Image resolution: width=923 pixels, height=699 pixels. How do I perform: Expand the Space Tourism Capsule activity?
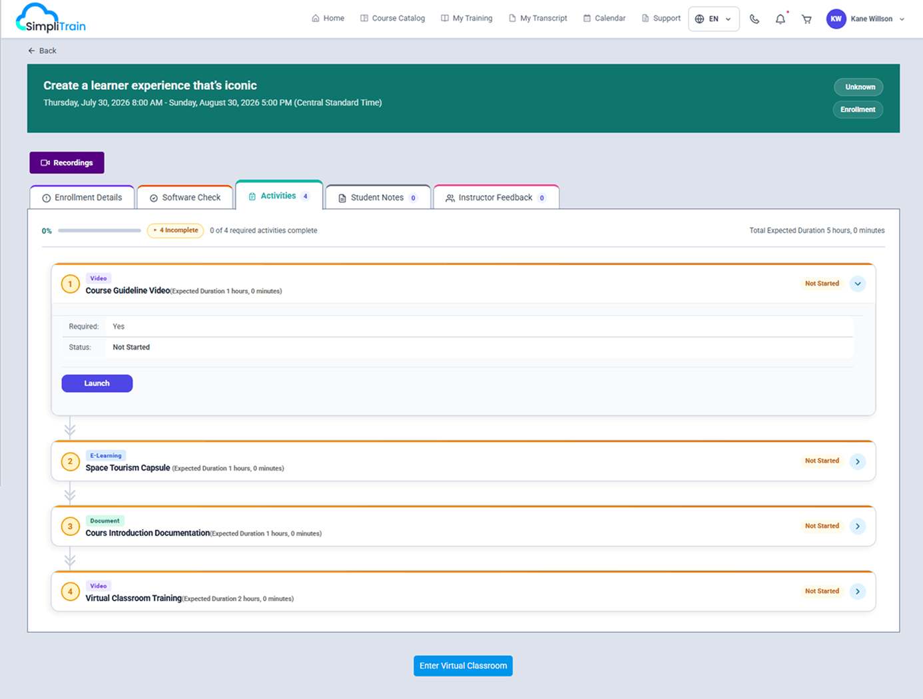point(858,461)
